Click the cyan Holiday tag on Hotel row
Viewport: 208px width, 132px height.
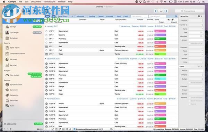click(x=160, y=79)
